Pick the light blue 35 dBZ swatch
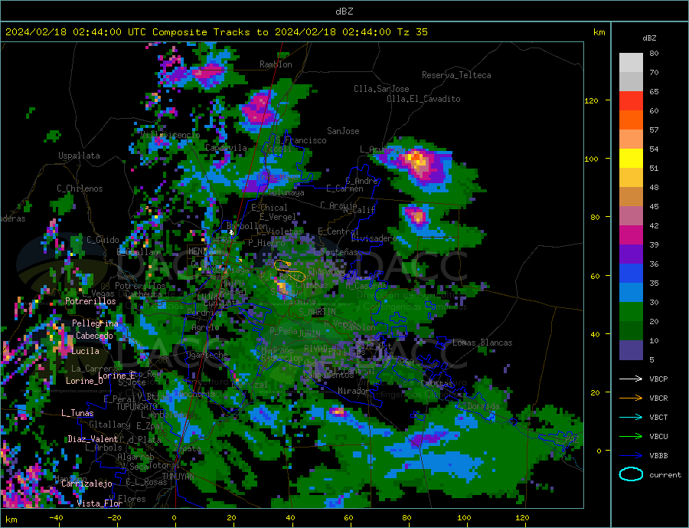The height and width of the screenshot is (528, 689). click(631, 293)
